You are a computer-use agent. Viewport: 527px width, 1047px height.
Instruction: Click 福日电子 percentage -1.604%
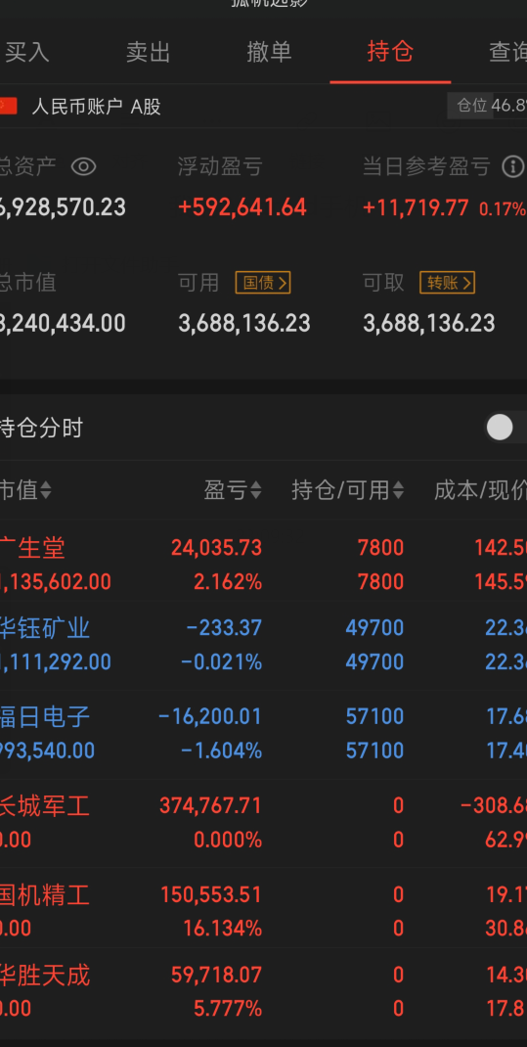pyautogui.click(x=222, y=751)
